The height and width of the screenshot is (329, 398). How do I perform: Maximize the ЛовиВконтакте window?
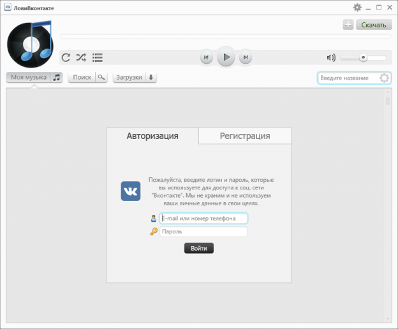click(379, 8)
